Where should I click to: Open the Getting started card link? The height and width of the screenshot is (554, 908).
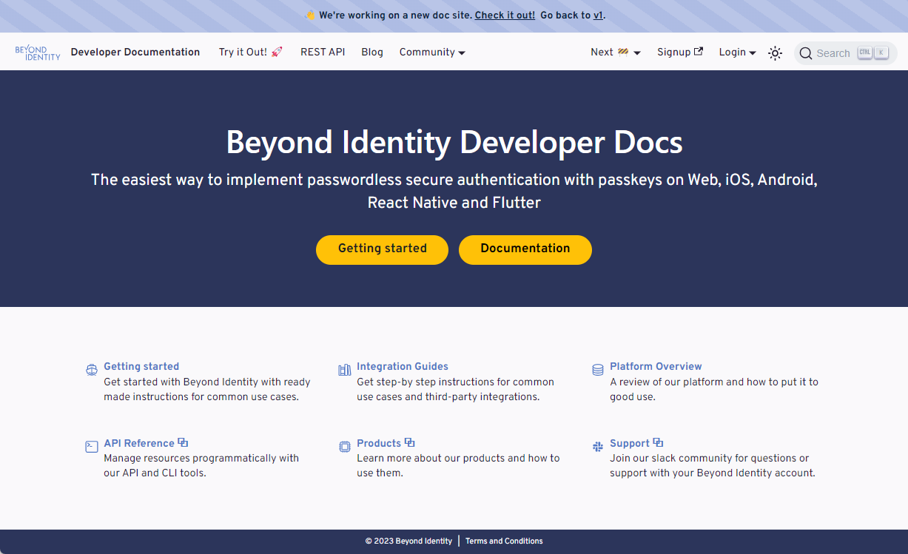point(141,366)
